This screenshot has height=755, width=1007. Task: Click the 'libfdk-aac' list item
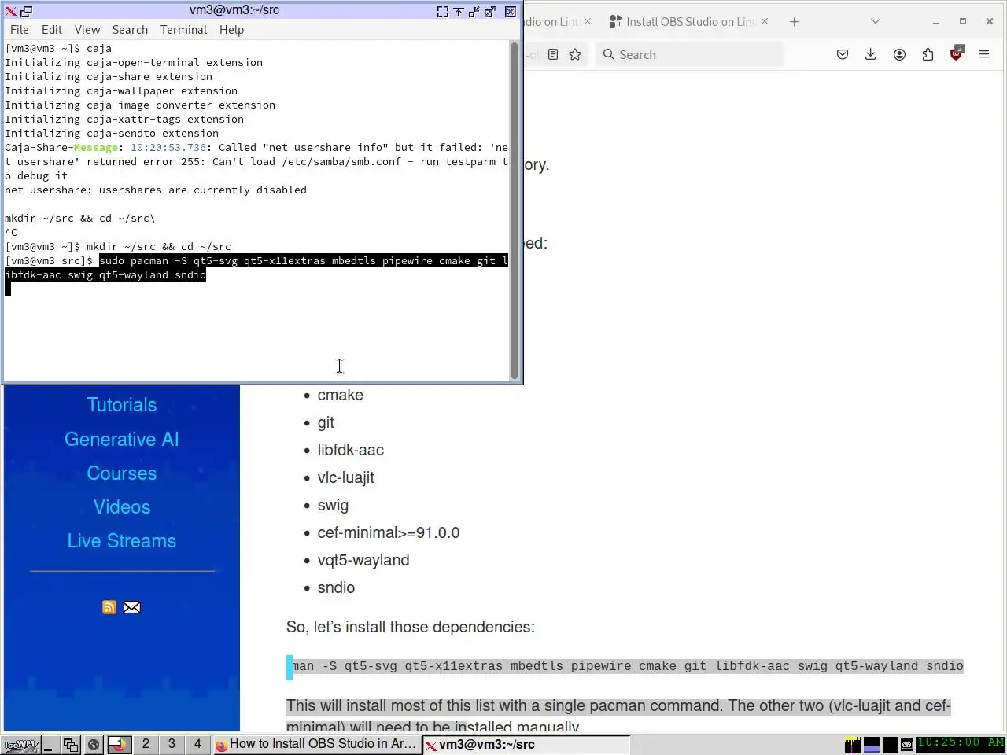click(x=351, y=451)
